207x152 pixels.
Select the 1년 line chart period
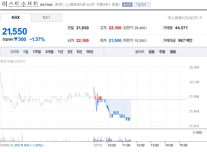(x=60, y=52)
